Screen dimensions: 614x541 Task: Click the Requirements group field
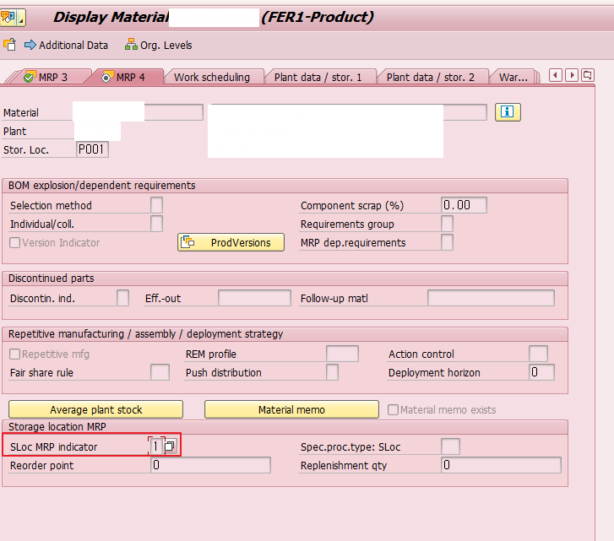tap(447, 224)
